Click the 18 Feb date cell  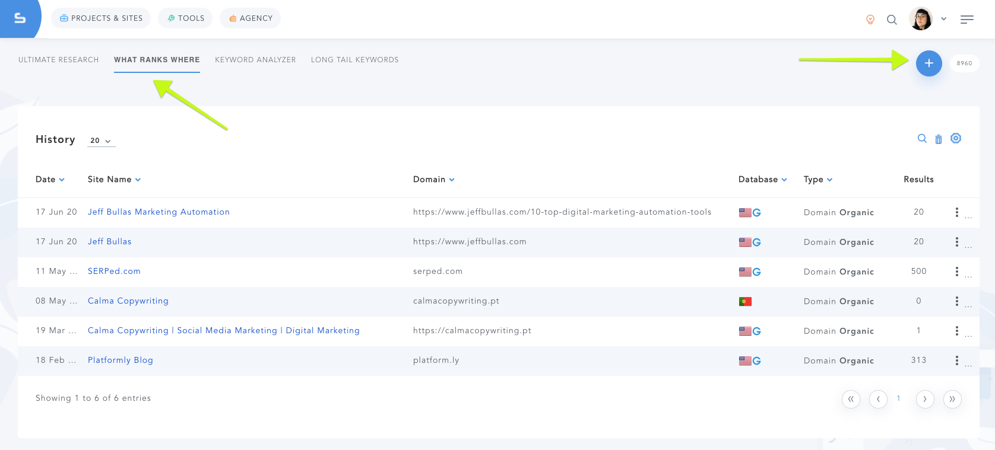click(x=56, y=360)
